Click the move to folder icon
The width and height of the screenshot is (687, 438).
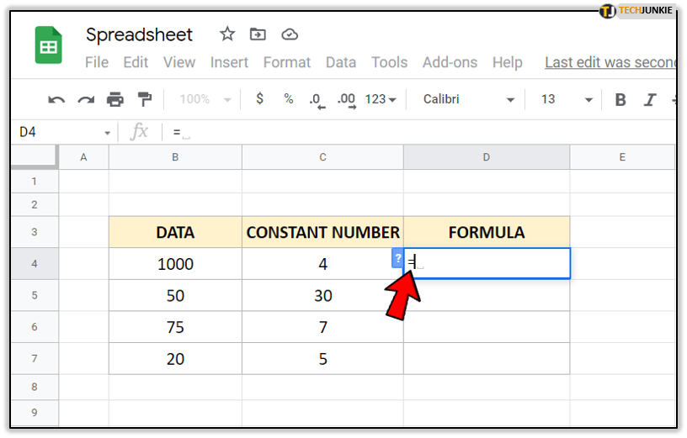[x=258, y=34]
